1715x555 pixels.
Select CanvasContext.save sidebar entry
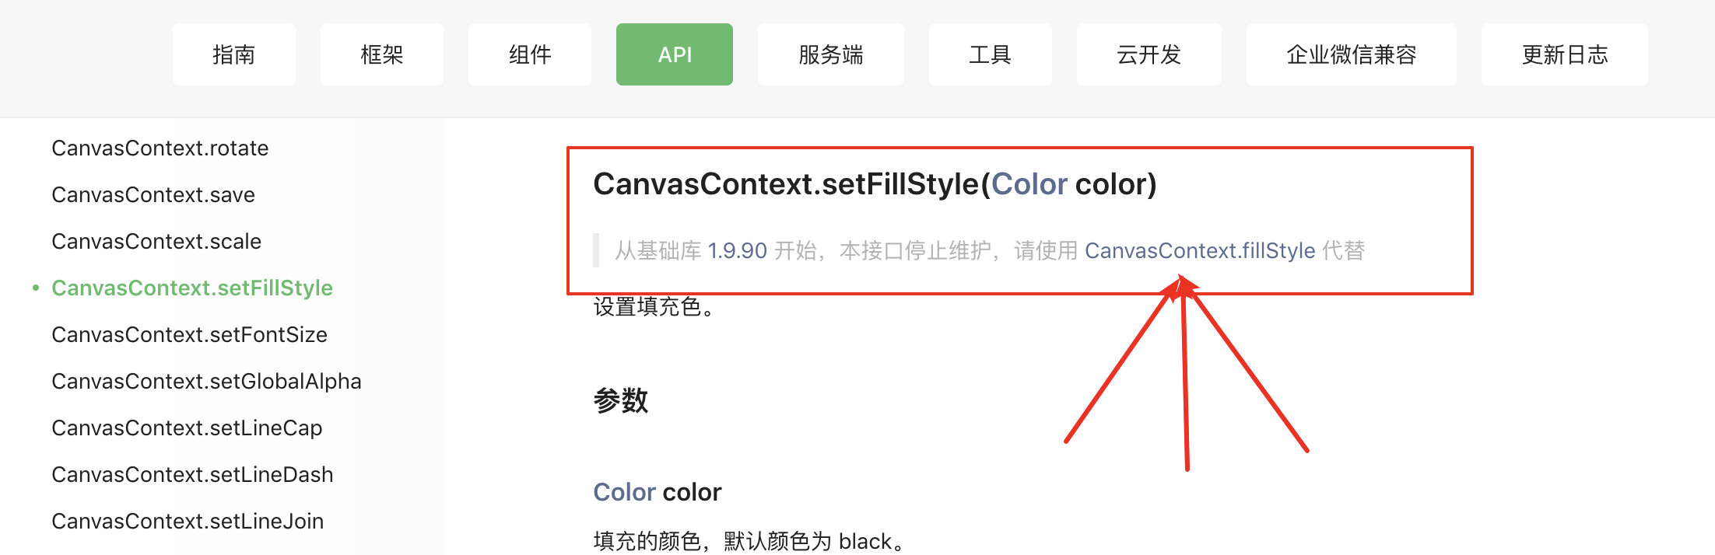point(153,194)
